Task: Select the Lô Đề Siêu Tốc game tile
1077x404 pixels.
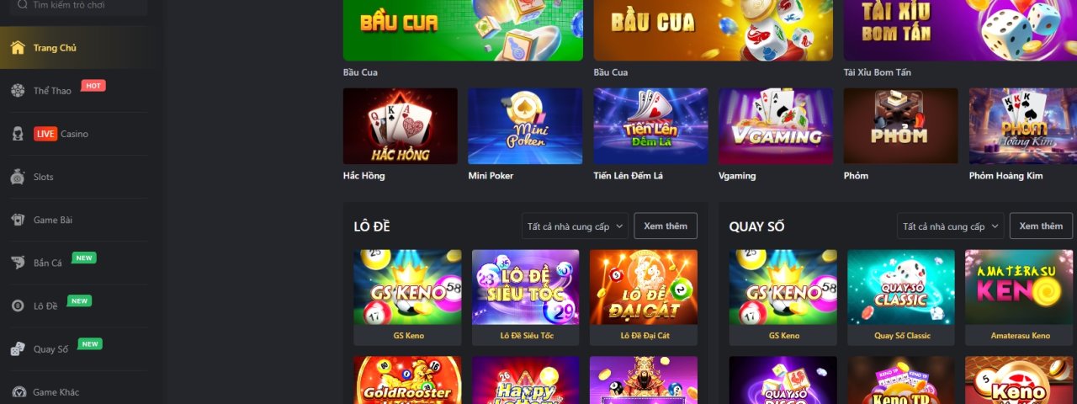Action: (x=525, y=298)
